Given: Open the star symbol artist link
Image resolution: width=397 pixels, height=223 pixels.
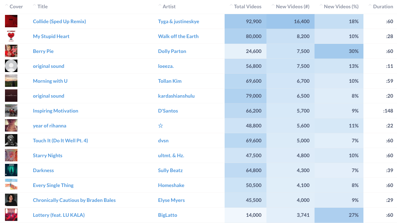Looking at the screenshot, I should pyautogui.click(x=160, y=126).
